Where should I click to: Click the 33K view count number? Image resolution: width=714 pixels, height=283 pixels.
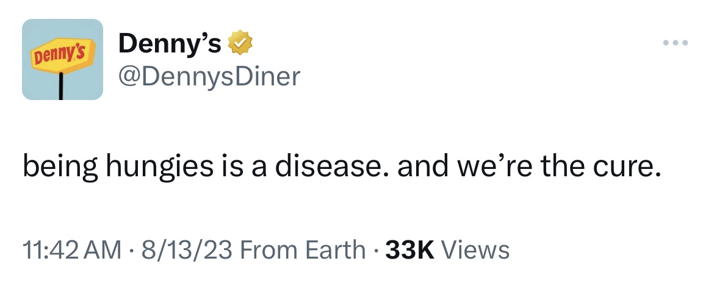pos(411,249)
